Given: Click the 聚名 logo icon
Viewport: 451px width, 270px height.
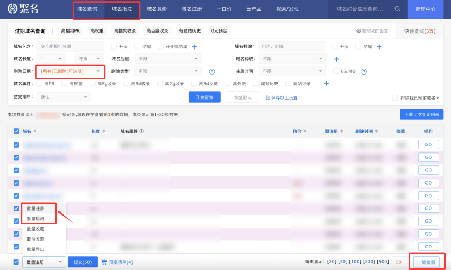Looking at the screenshot, I should pos(12,9).
